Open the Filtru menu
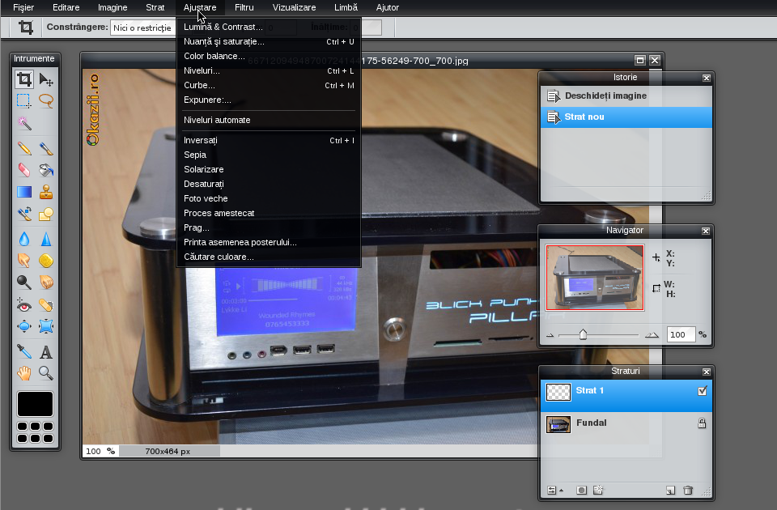 click(x=244, y=7)
